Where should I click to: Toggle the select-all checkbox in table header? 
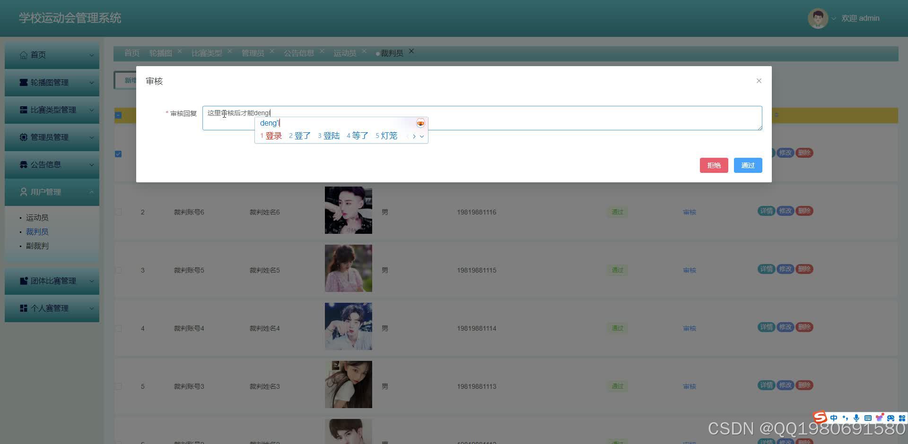(x=118, y=115)
